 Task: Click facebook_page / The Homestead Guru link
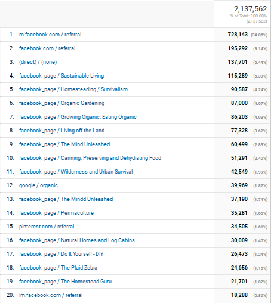pyautogui.click(x=66, y=282)
